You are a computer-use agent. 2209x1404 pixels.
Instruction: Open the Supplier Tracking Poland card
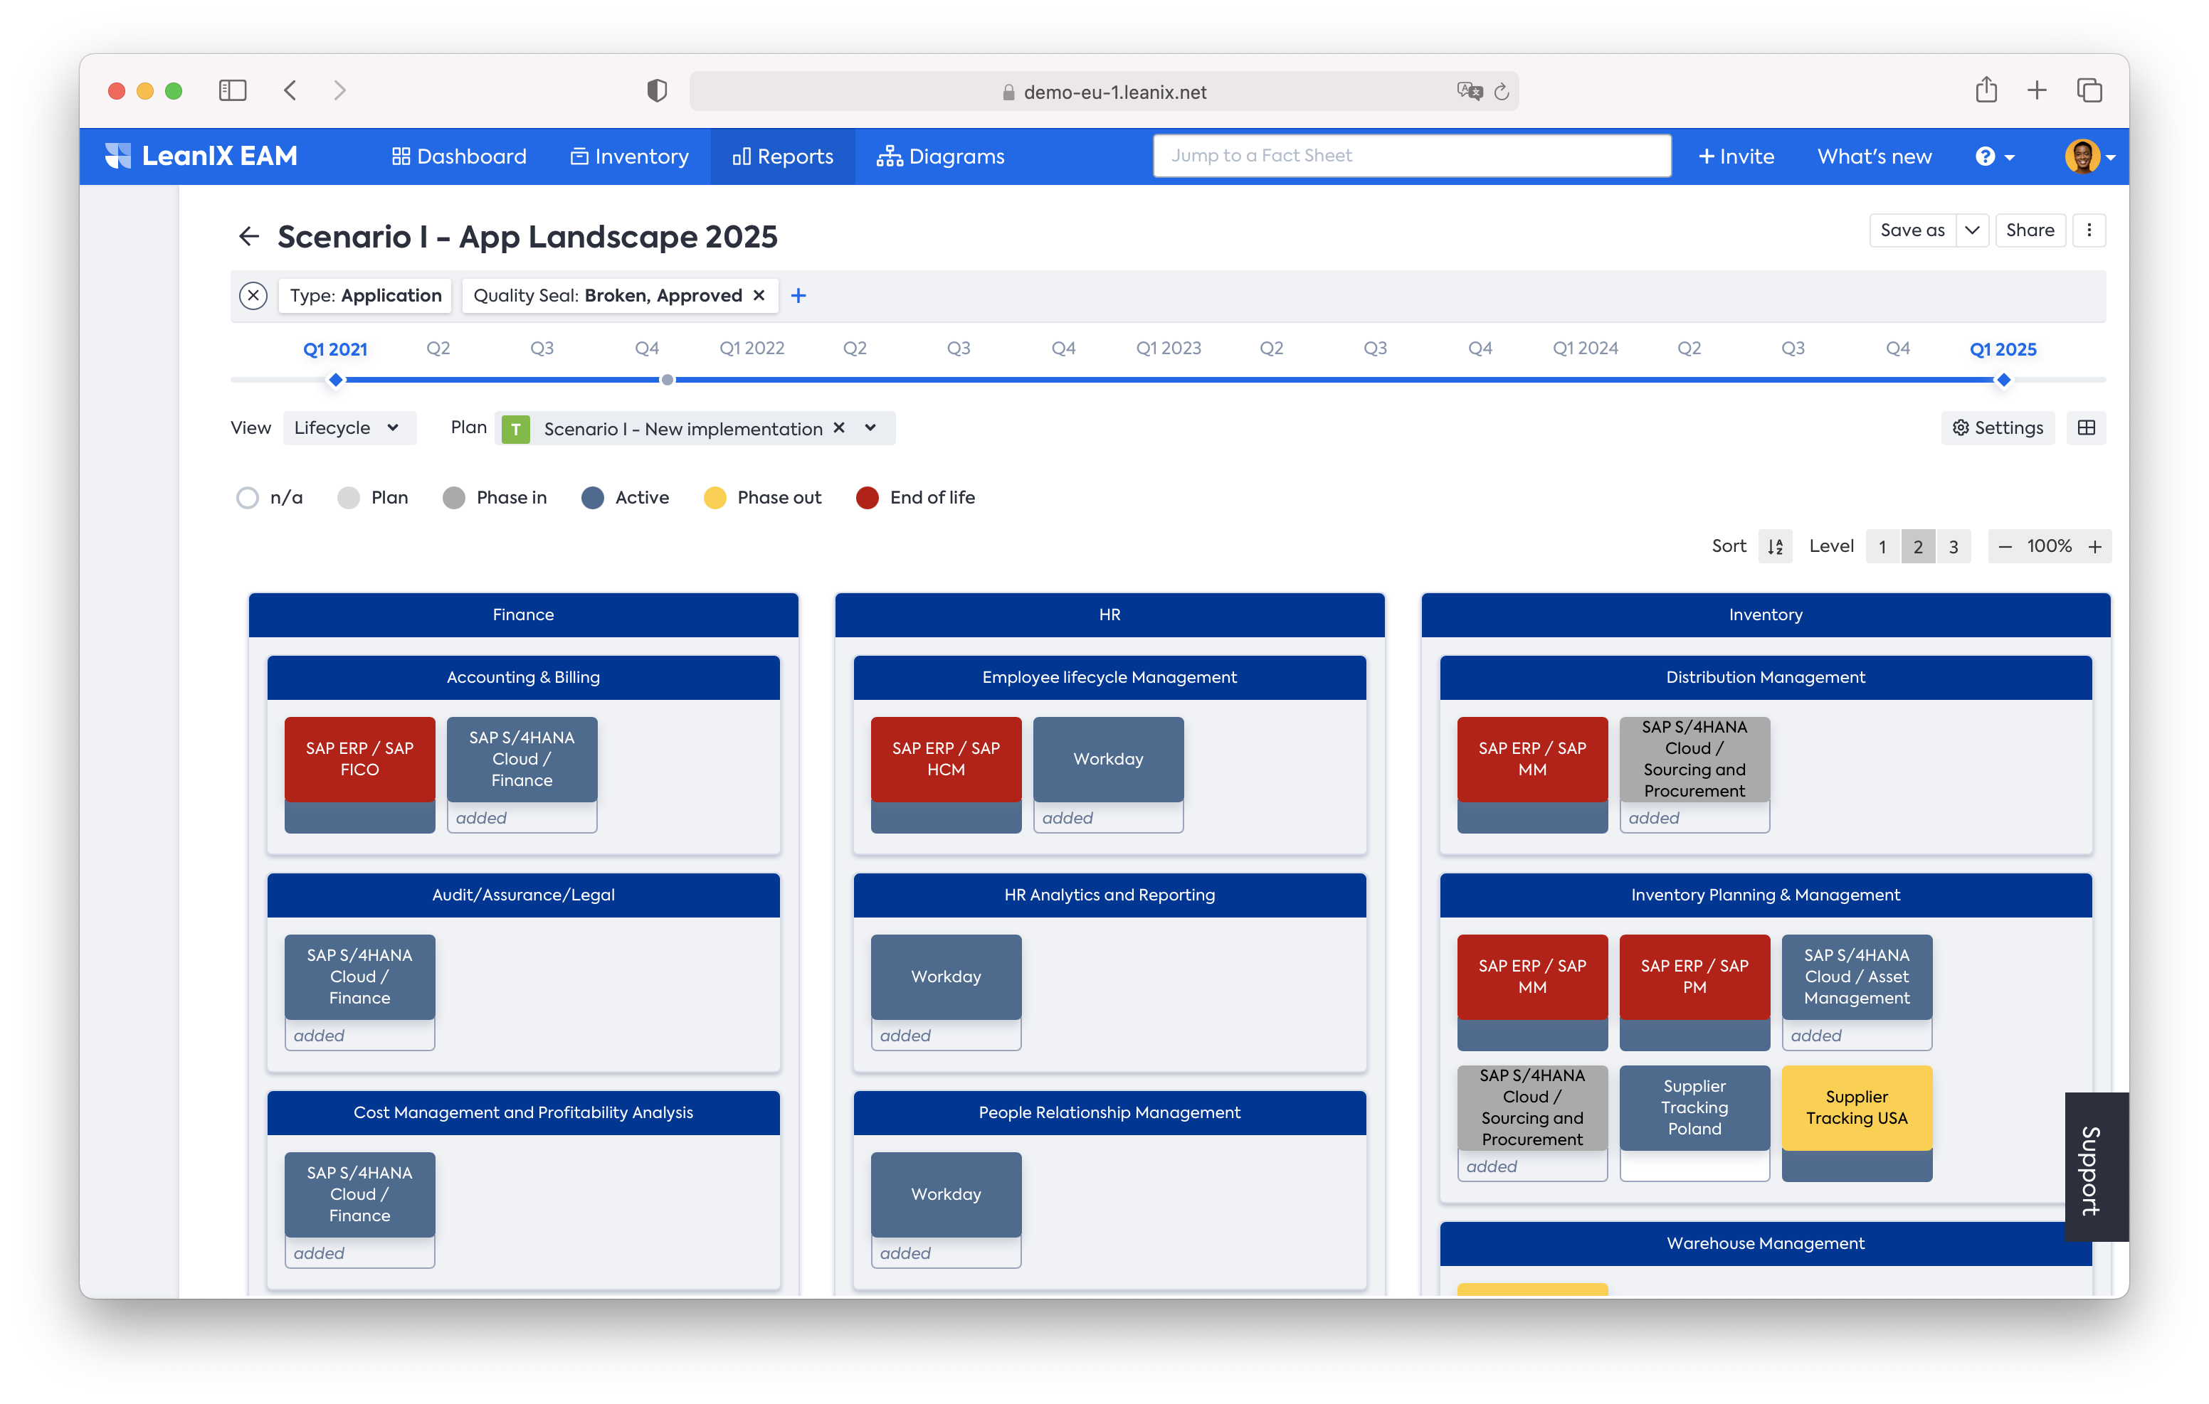(x=1694, y=1107)
